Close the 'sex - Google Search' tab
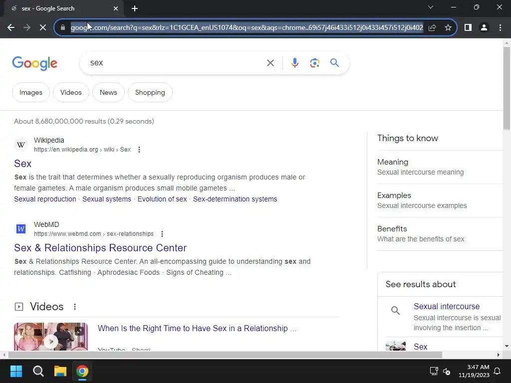Screen dimensions: 511x383 pos(116,8)
